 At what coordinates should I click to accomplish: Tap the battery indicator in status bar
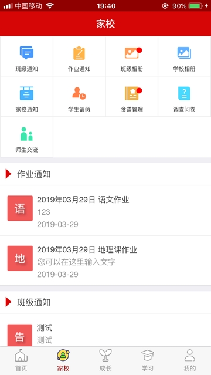point(196,6)
